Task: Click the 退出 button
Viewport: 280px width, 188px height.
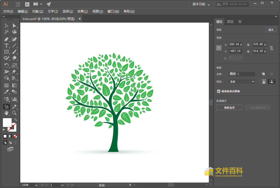Action: point(271,30)
